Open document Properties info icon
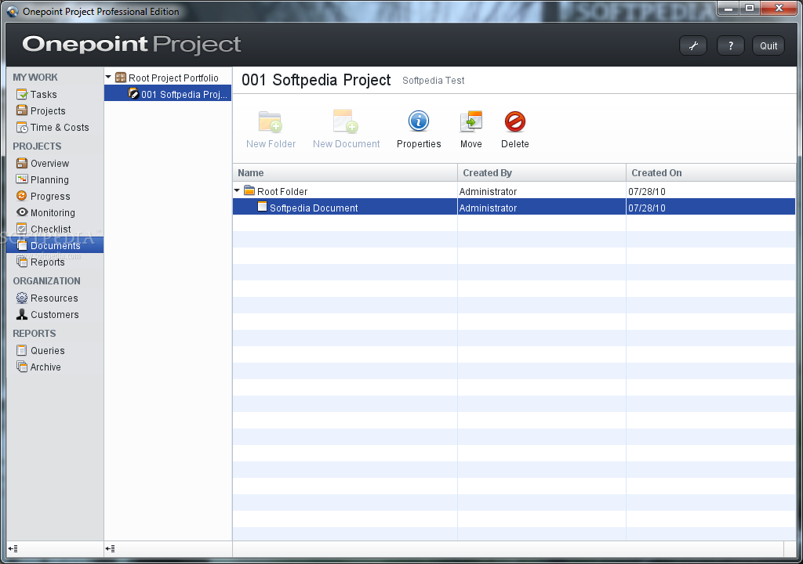 pos(419,121)
